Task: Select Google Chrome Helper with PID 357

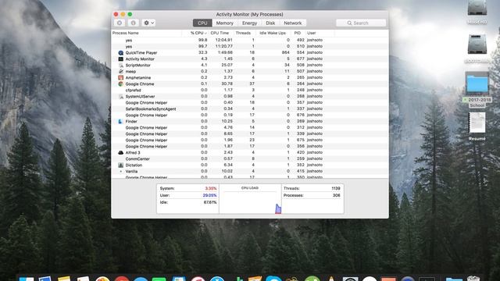Action: point(250,102)
